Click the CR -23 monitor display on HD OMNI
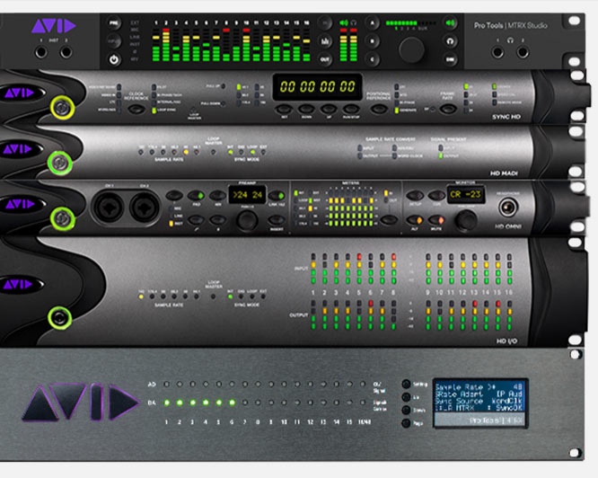 tap(466, 195)
